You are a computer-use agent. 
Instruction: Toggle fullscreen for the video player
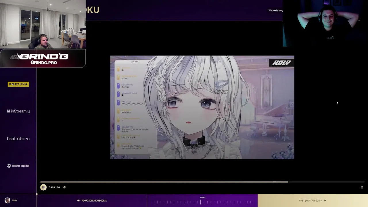pos(362,187)
